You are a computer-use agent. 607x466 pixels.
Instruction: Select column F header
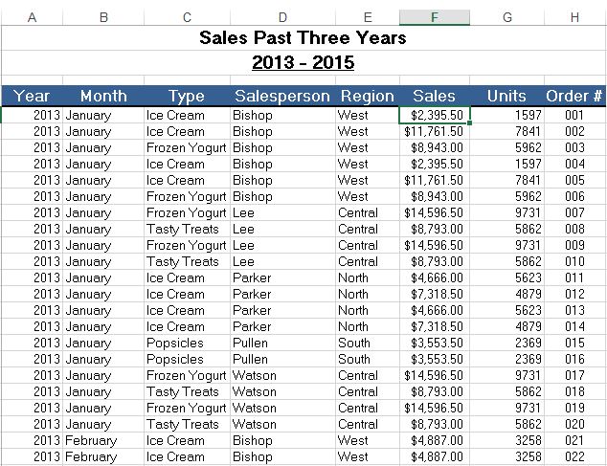coord(435,17)
